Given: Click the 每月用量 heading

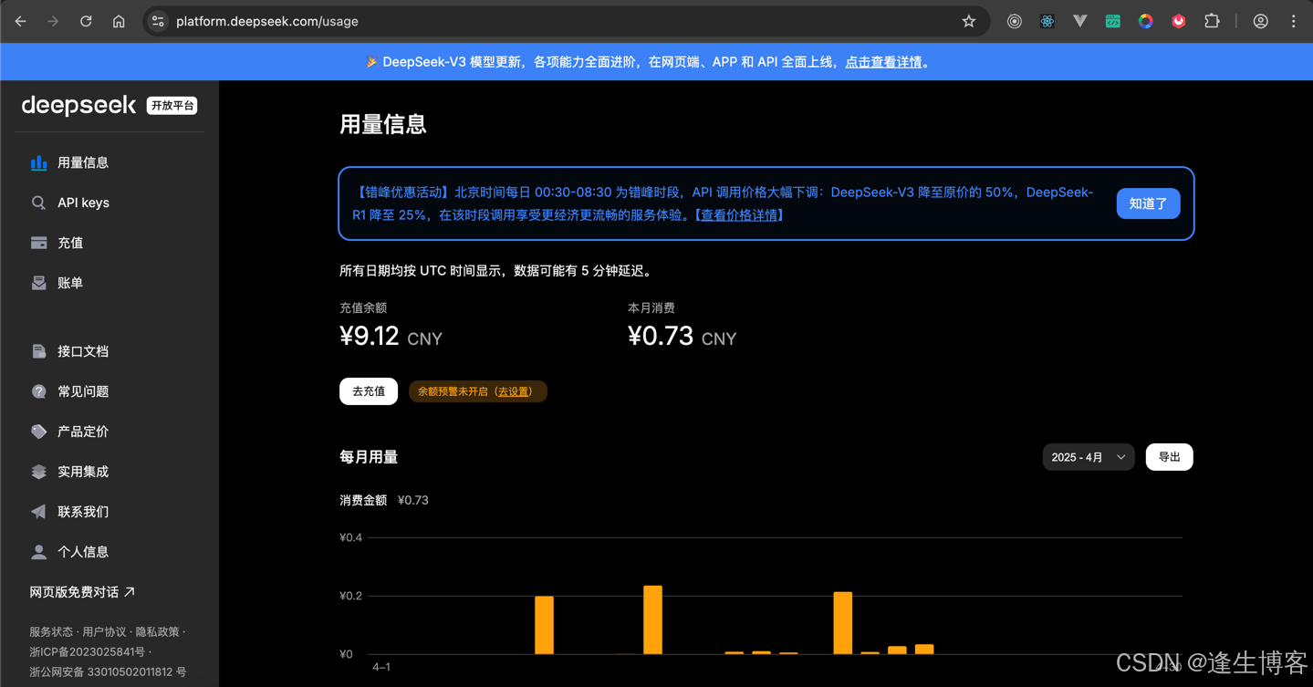Looking at the screenshot, I should [369, 457].
